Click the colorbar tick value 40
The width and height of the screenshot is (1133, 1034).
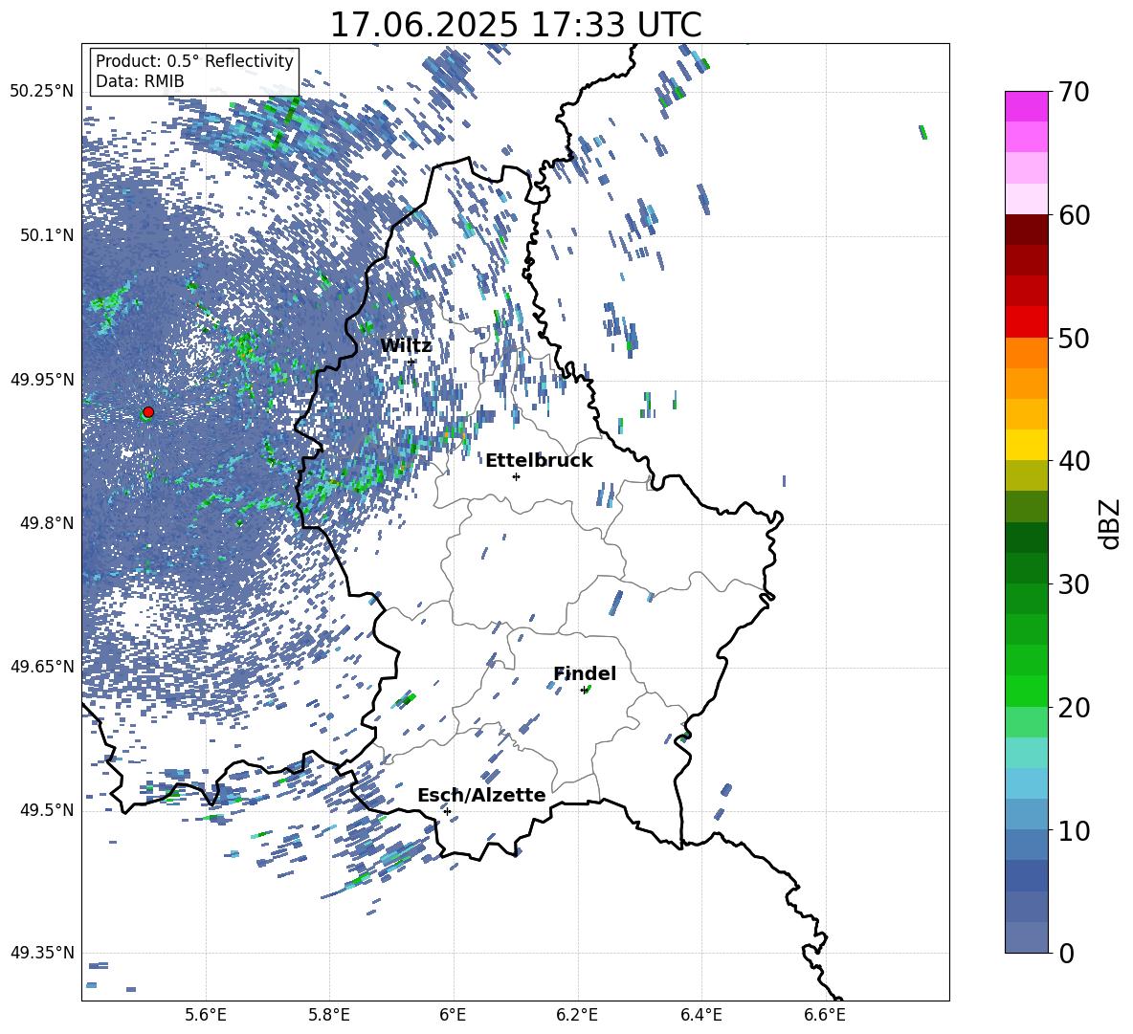[1075, 461]
